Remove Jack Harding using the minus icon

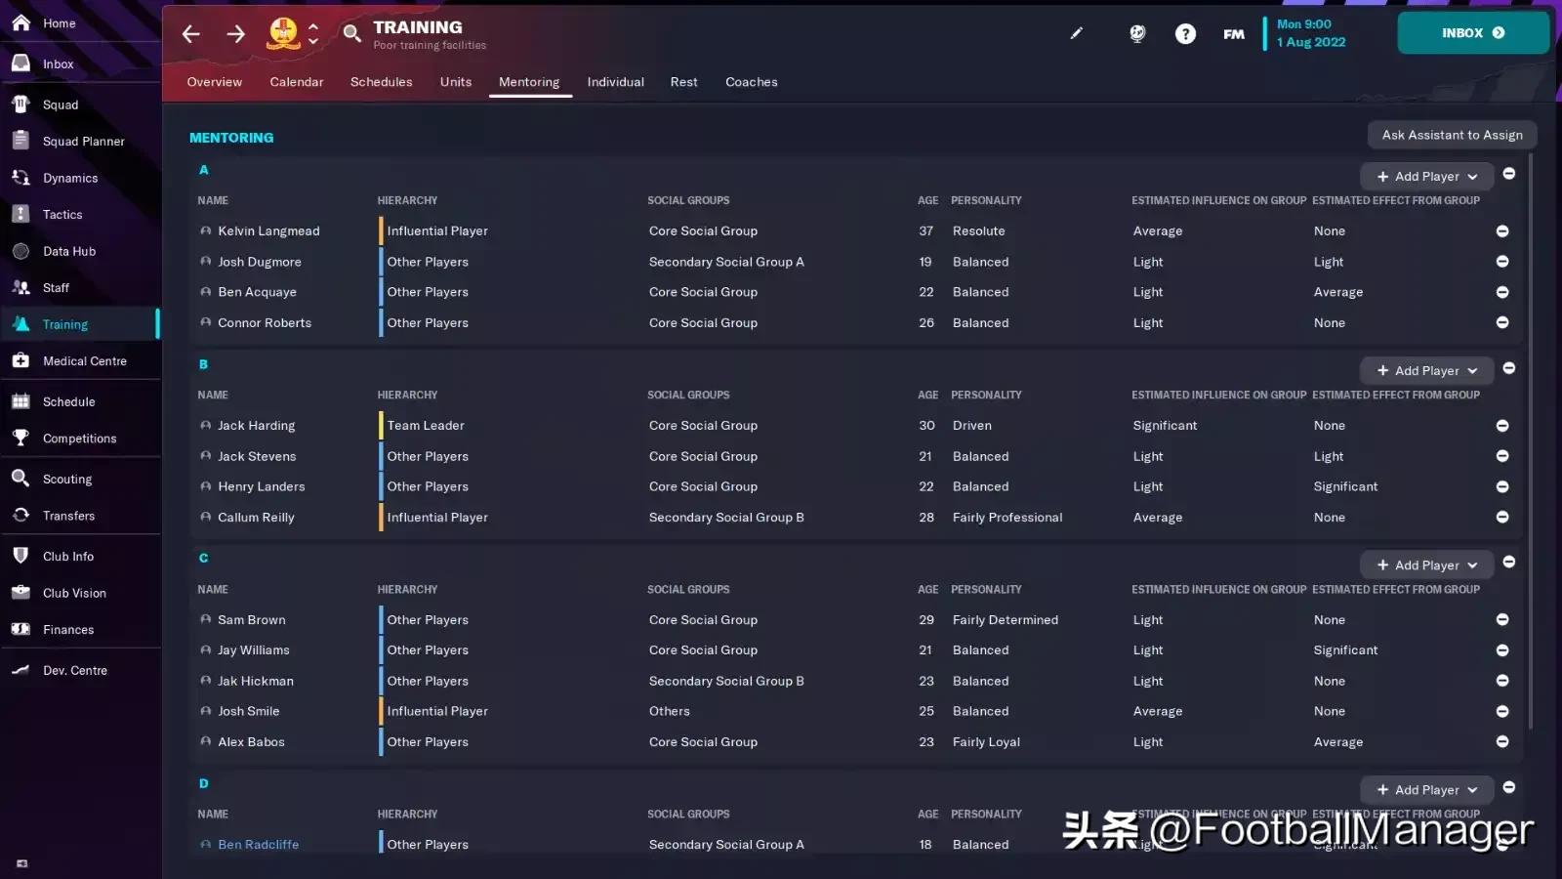1502,425
